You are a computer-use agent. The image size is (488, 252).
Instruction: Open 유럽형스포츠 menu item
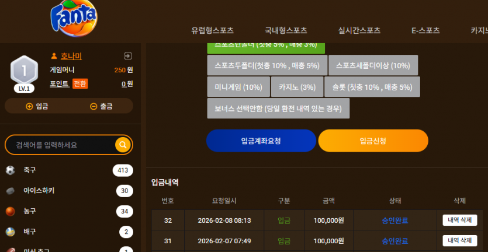point(213,30)
